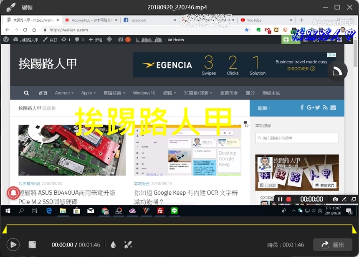359x257 pixels.
Task: Open 新增 in the WordPress admin bar
Action: coord(96,40)
